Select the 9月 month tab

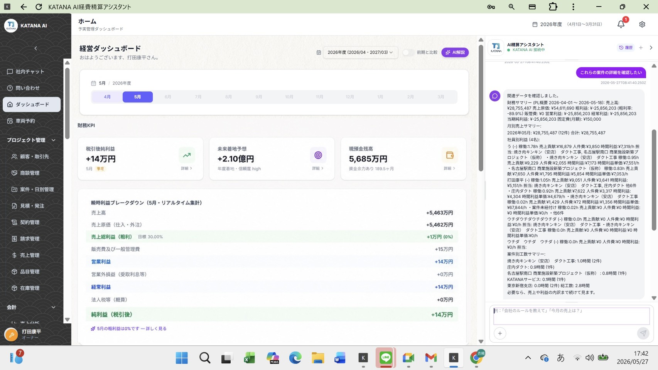[x=259, y=97]
